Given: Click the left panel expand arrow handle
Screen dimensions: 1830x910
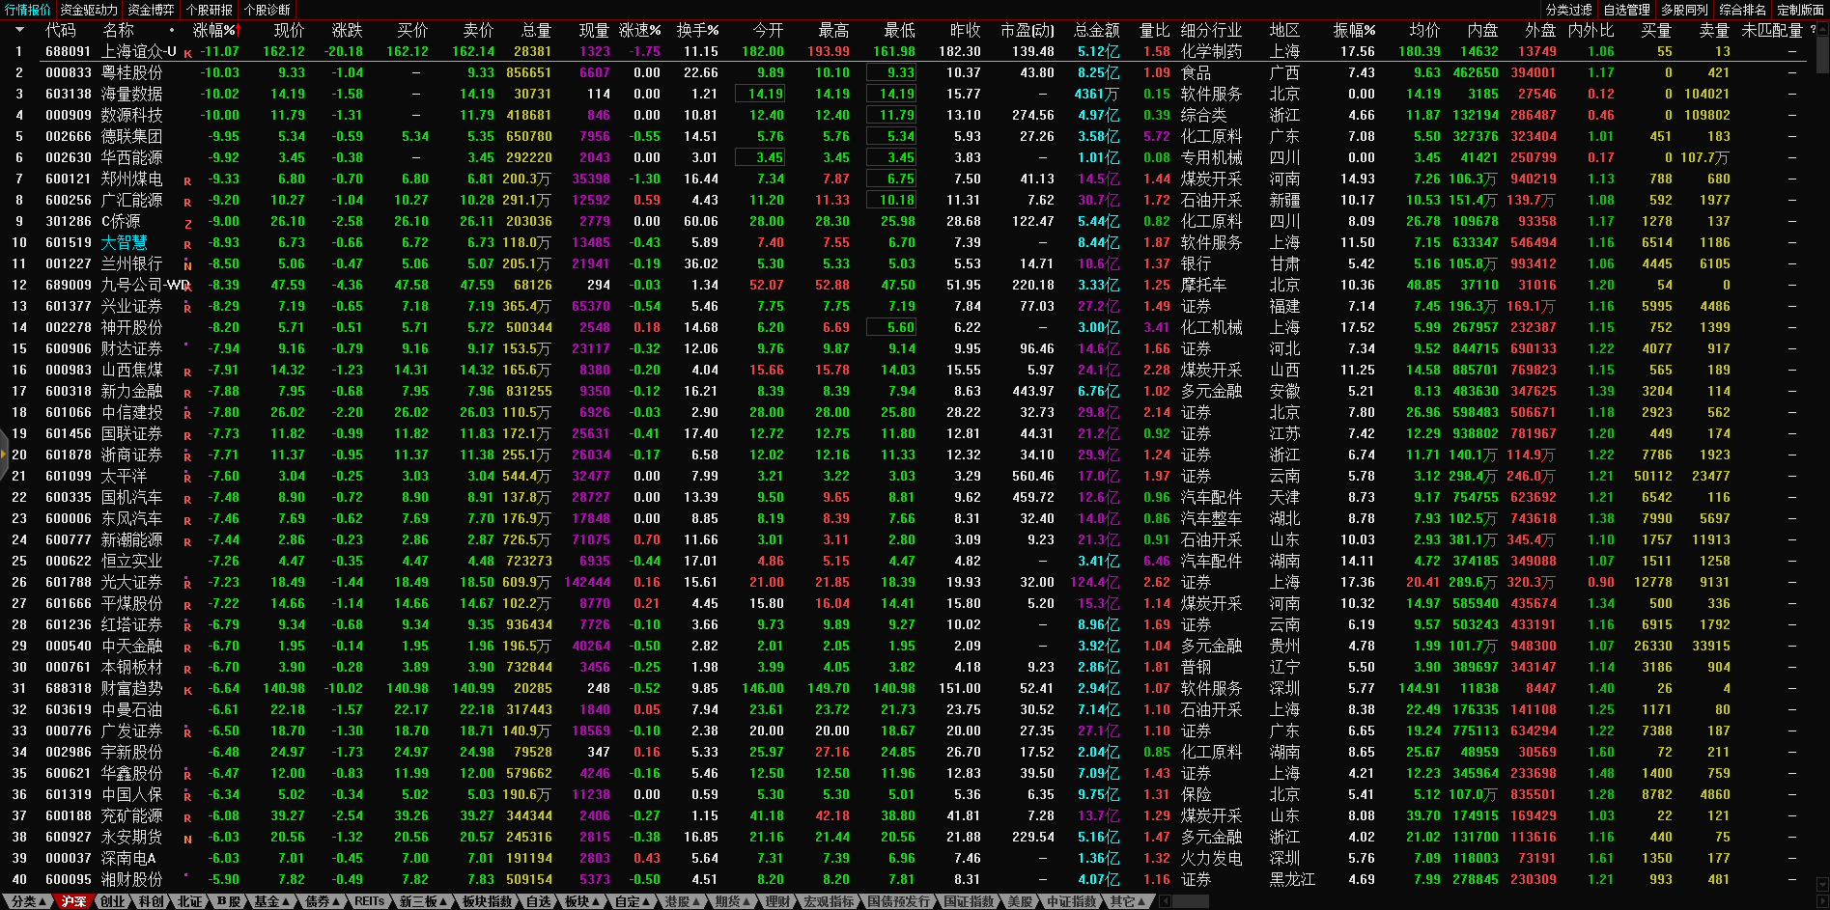Looking at the screenshot, I should pyautogui.click(x=4, y=455).
